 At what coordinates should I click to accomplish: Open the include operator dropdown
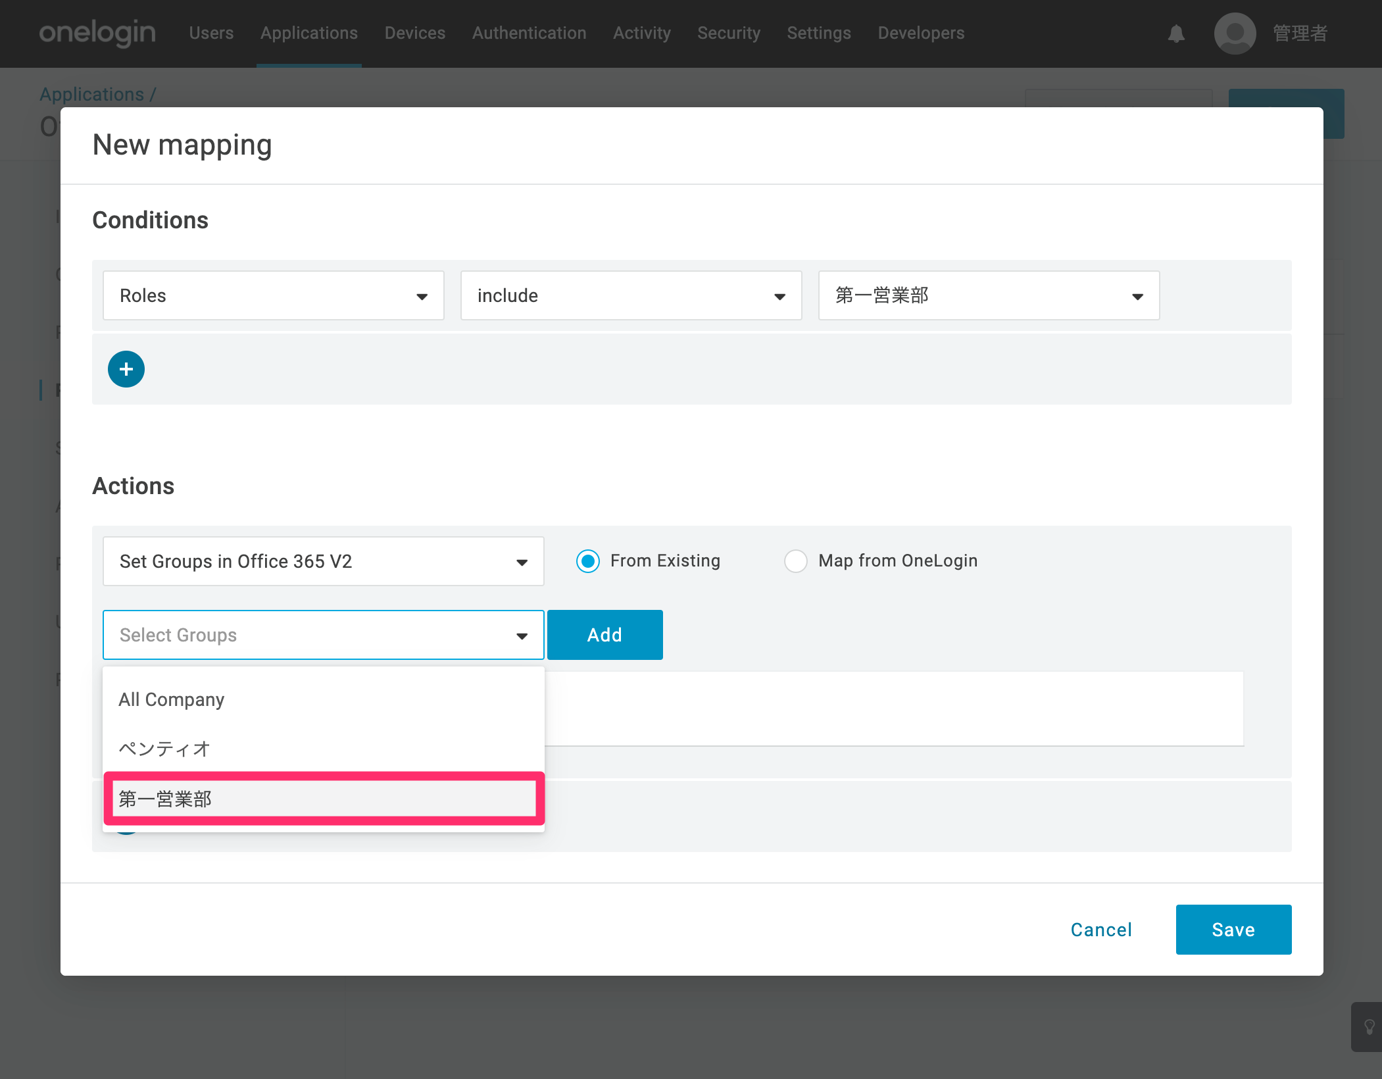(631, 295)
